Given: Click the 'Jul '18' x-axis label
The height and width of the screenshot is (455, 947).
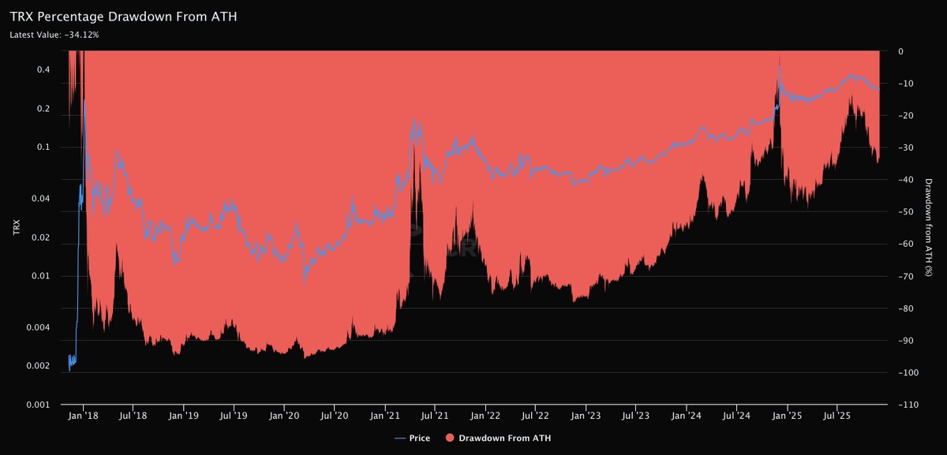Looking at the screenshot, I should (133, 414).
